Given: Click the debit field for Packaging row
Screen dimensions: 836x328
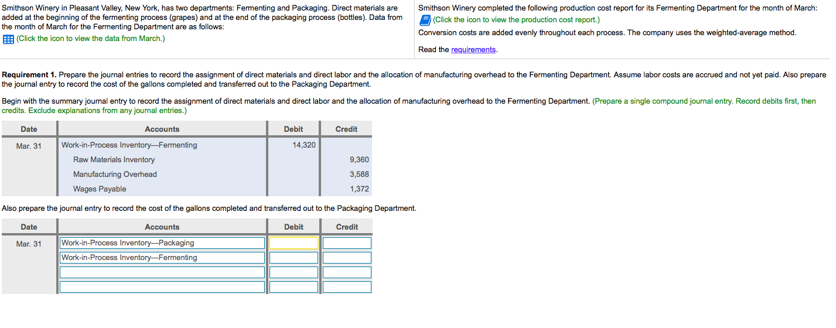Looking at the screenshot, I should (294, 243).
